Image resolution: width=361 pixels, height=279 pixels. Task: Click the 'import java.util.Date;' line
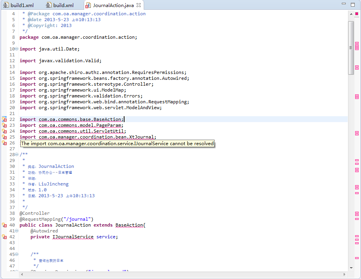tap(49, 49)
